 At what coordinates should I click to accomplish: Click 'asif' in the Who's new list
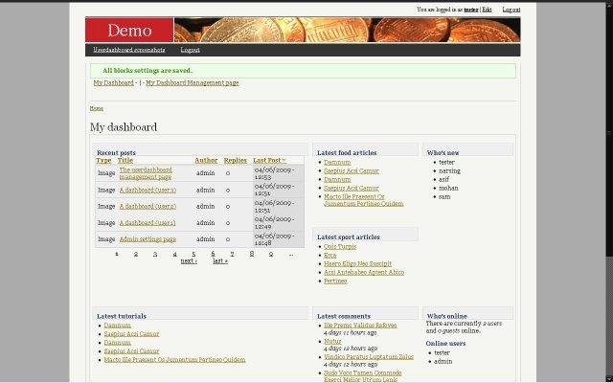[x=443, y=179]
